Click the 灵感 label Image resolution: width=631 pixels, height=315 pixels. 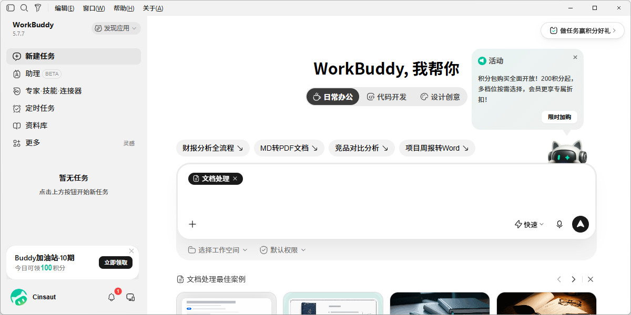[129, 143]
